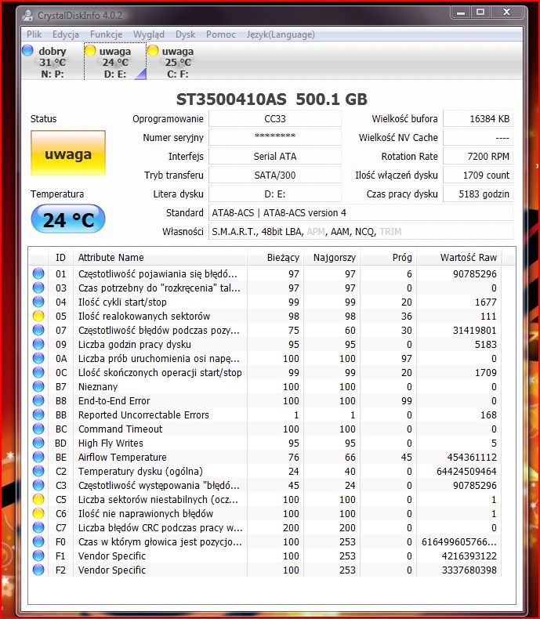Click the Próg column header
Viewport: 540px width, 619px height.
[x=388, y=257]
